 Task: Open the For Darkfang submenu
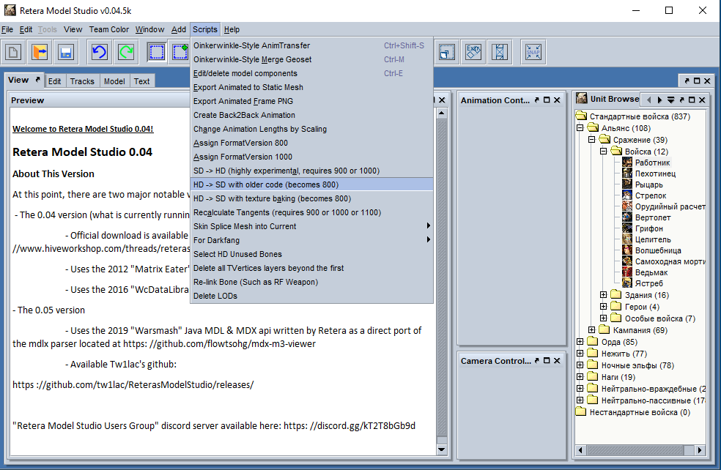click(311, 240)
